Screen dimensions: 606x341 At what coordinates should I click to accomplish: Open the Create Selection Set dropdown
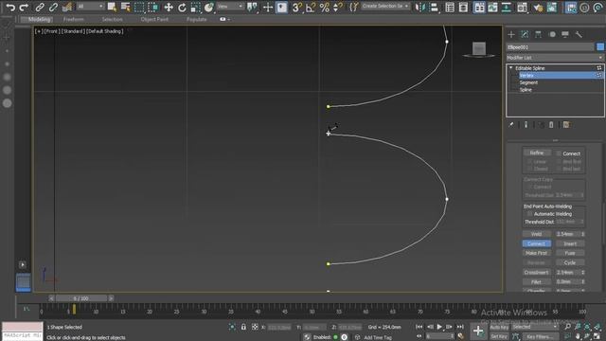(385, 7)
